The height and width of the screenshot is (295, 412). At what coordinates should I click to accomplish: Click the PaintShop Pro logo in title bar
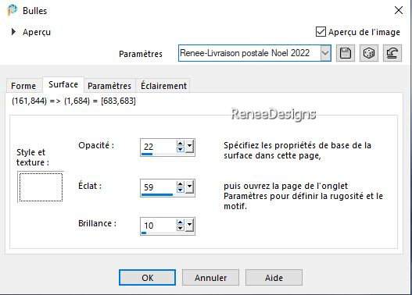[x=12, y=10]
